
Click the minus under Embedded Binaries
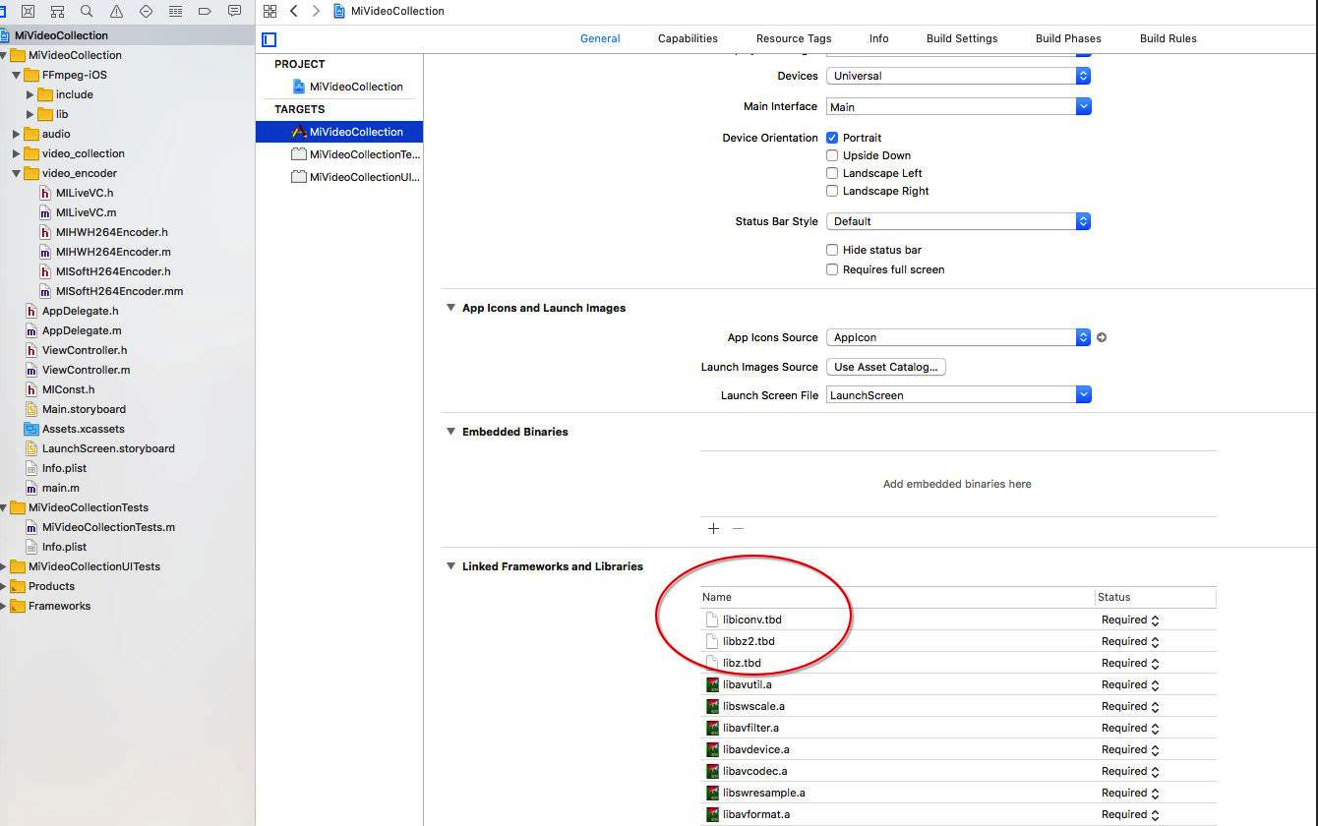(738, 528)
